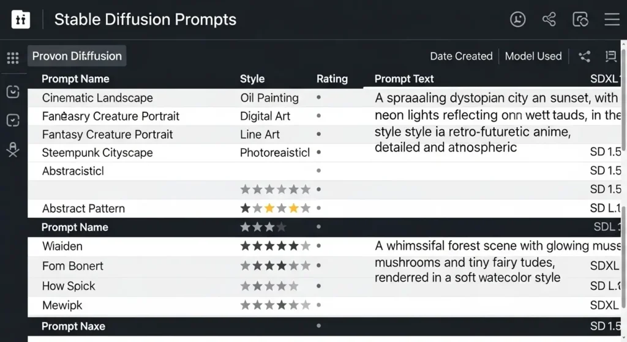The height and width of the screenshot is (342, 627).
Task: Click the copy-sync icon in header
Action: pos(580,20)
